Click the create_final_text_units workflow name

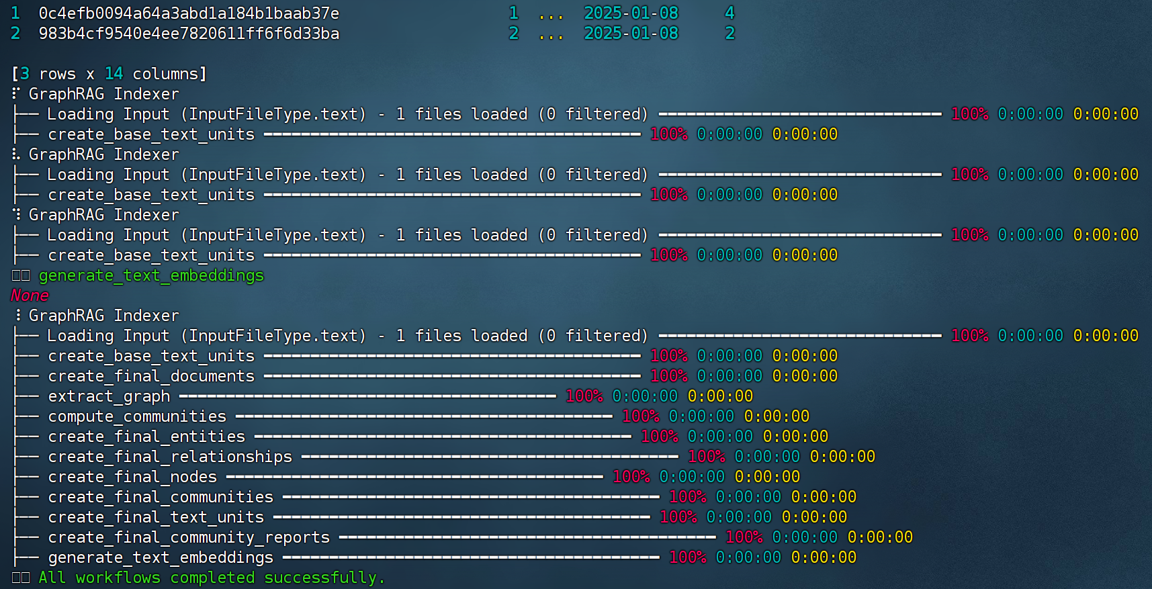156,517
